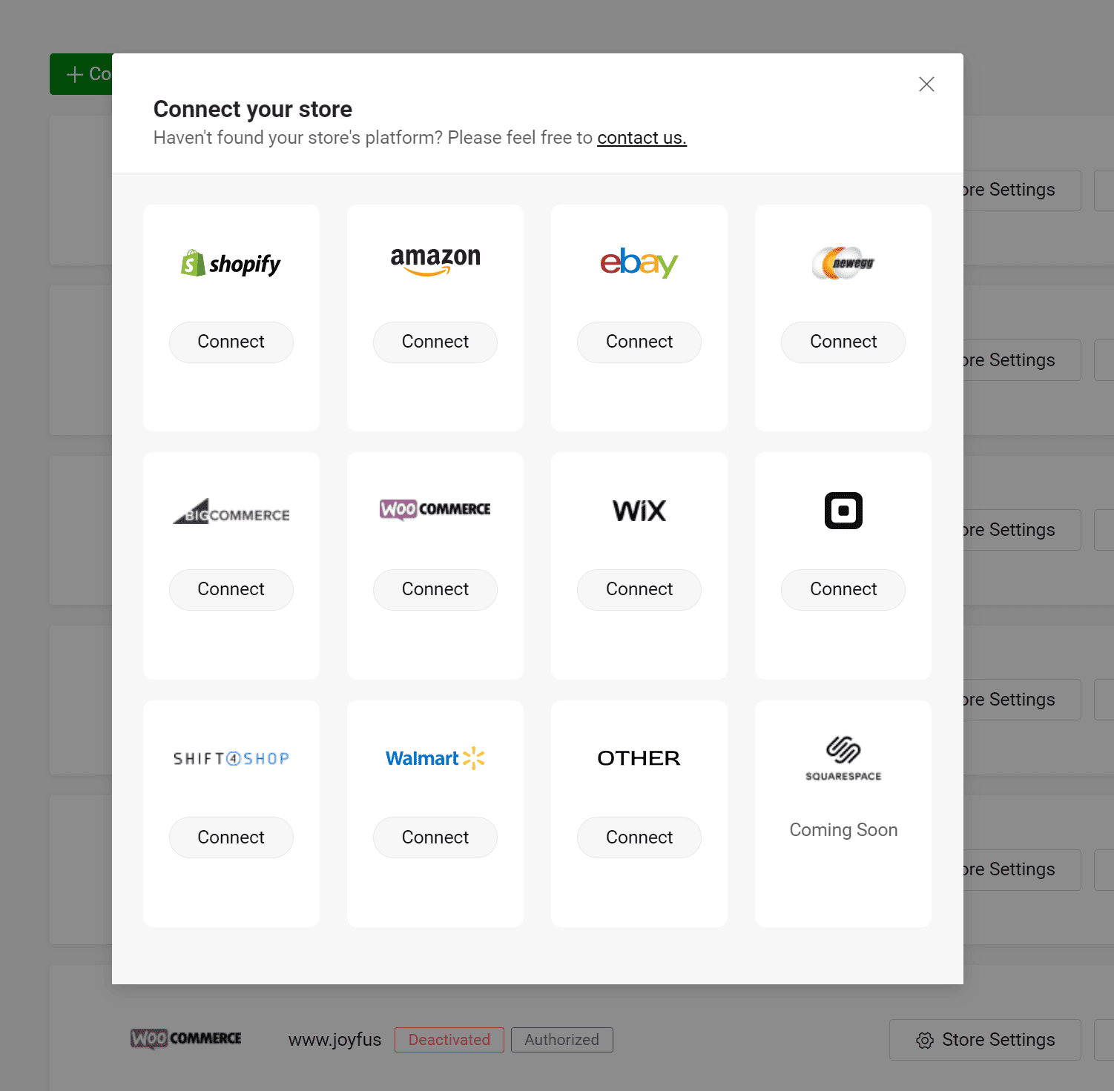Image resolution: width=1114 pixels, height=1091 pixels.
Task: Connect a Shift4Shop store
Action: [x=231, y=838]
